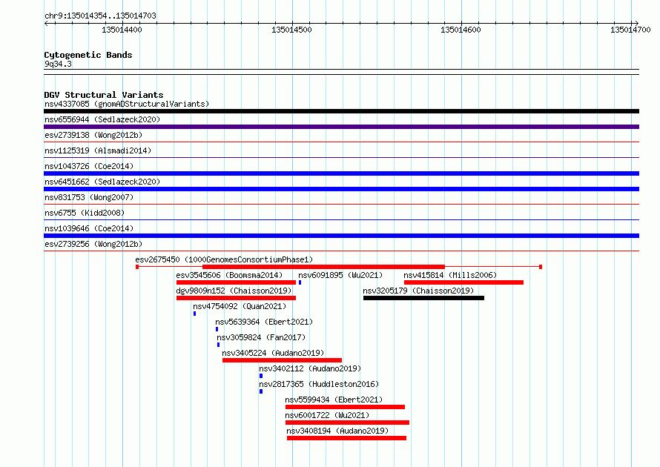660x467 pixels.
Task: Click small blue nsv2817365 marker
Action: 261,391
